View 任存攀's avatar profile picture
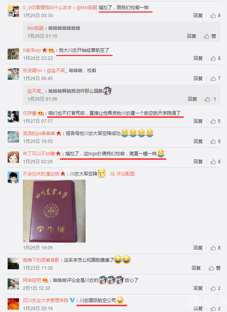Image resolution: width=227 pixels, height=312 pixels. [x=13, y=117]
